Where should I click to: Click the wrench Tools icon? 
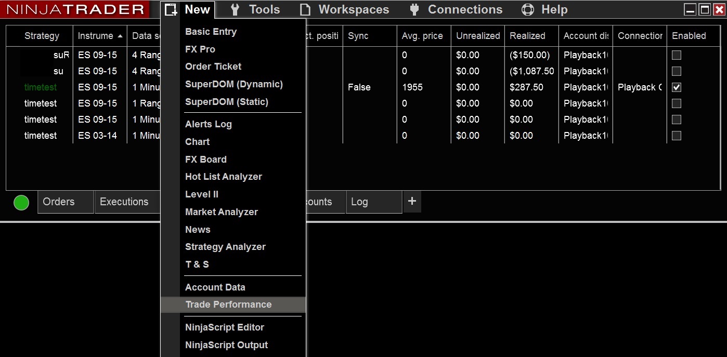[x=235, y=9]
